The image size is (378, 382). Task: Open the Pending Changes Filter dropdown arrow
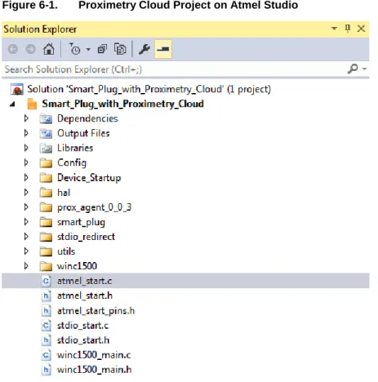tap(88, 50)
